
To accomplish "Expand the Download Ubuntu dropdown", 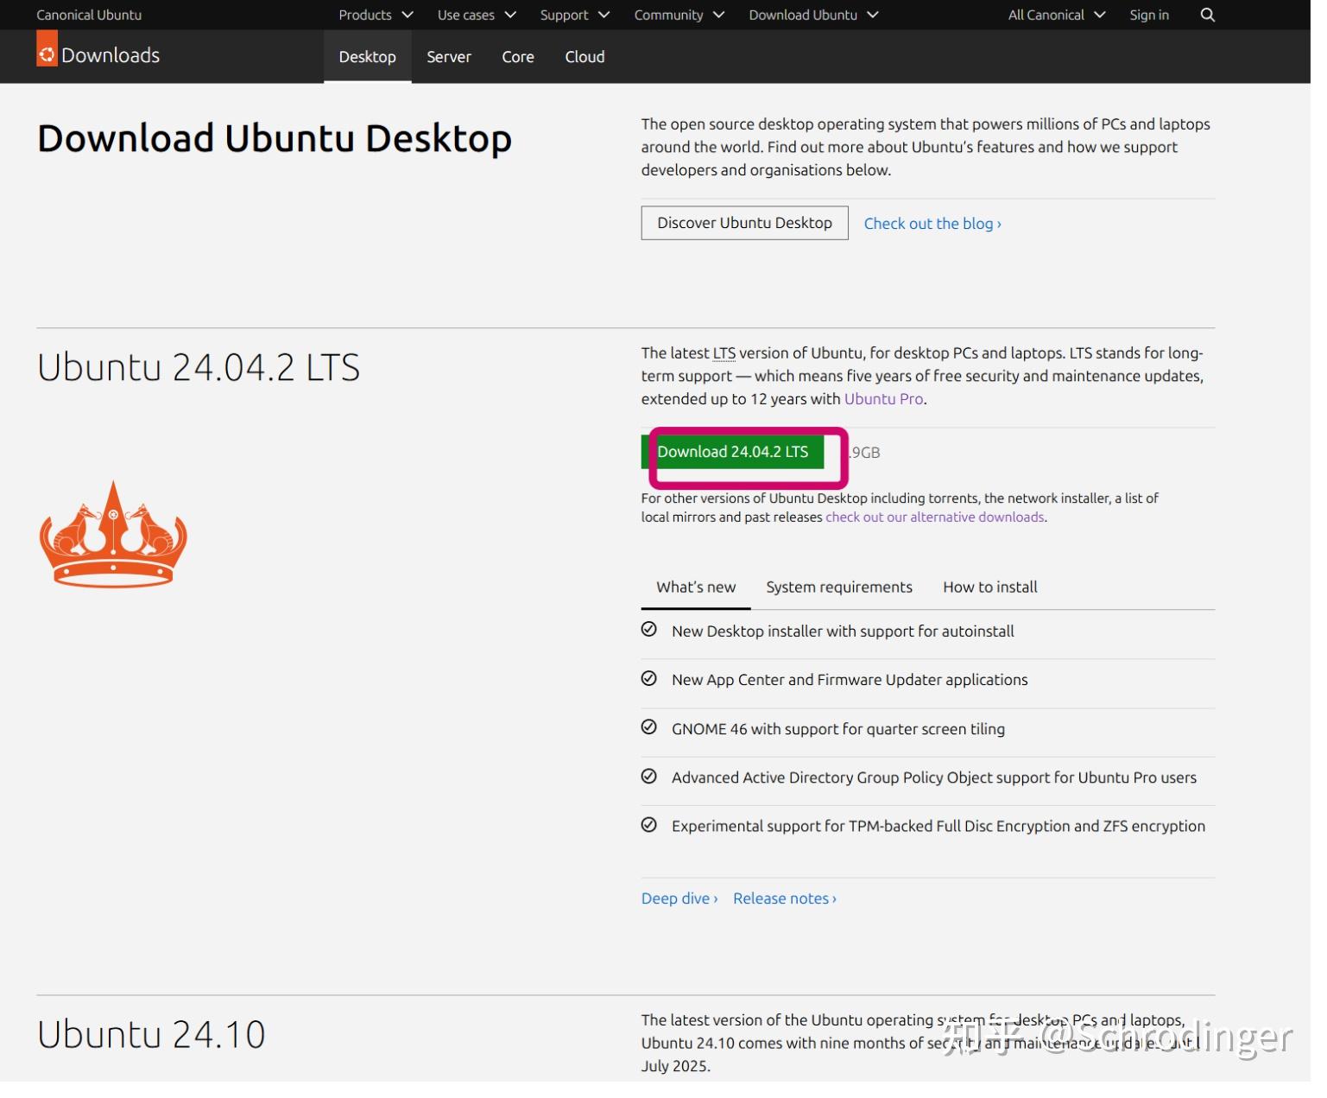I will coord(812,15).
